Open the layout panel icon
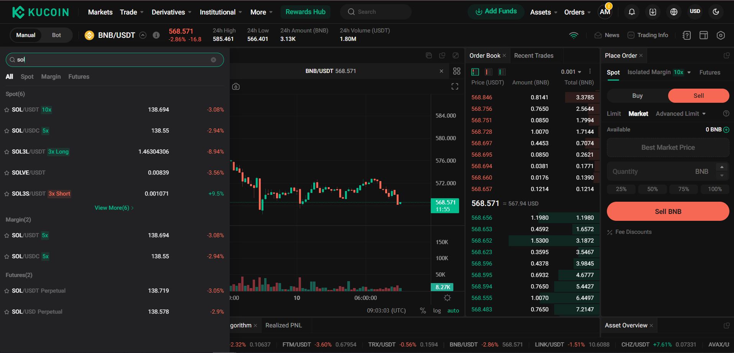The image size is (734, 353). (704, 35)
